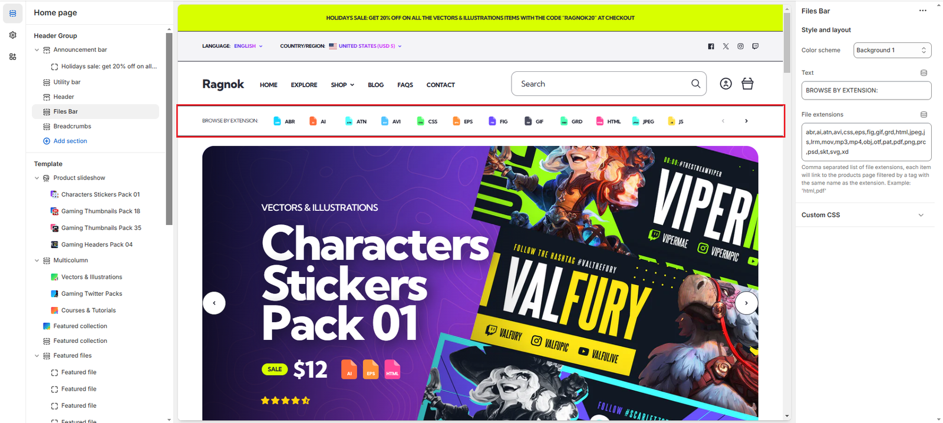Viewport: 943px width, 423px height.
Task: Open the Sections panel icon in left rail
Action: tap(12, 13)
